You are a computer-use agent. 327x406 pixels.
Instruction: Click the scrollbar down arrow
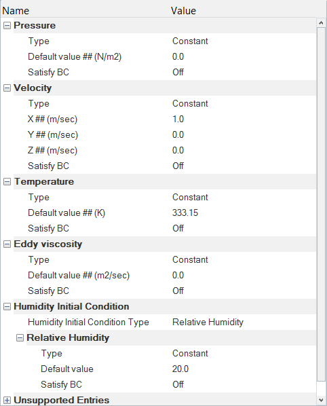pyautogui.click(x=321, y=400)
